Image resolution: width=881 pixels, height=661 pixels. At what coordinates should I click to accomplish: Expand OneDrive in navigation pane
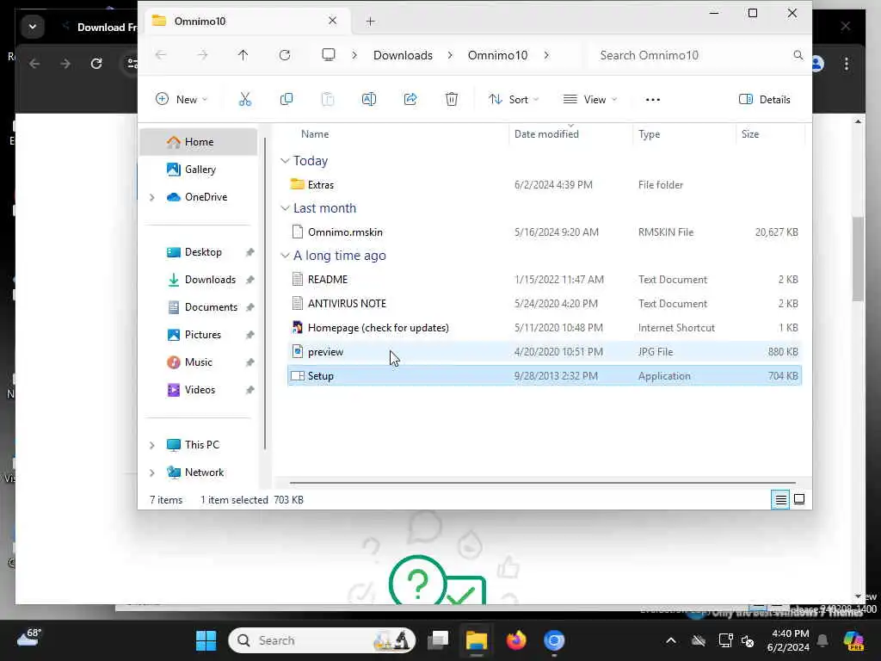[x=151, y=197]
